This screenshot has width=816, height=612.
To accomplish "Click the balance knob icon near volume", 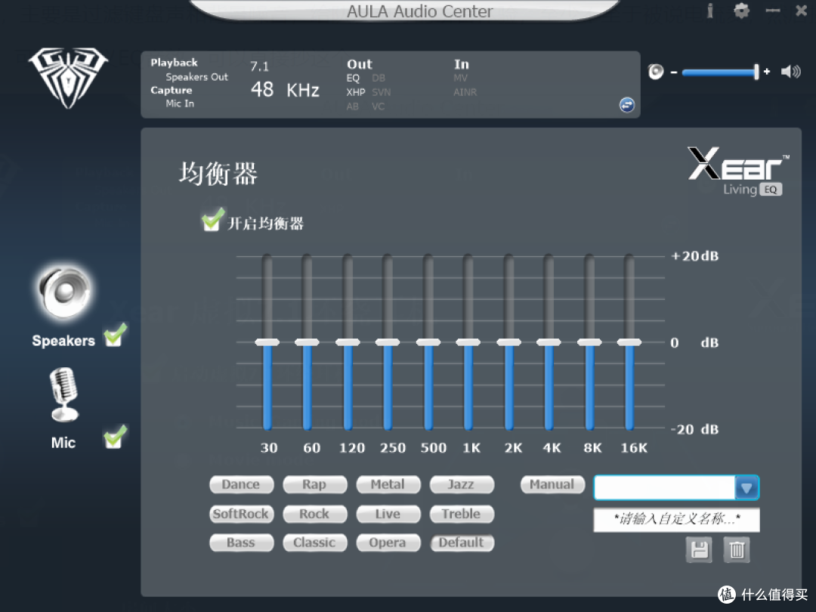I will [656, 72].
